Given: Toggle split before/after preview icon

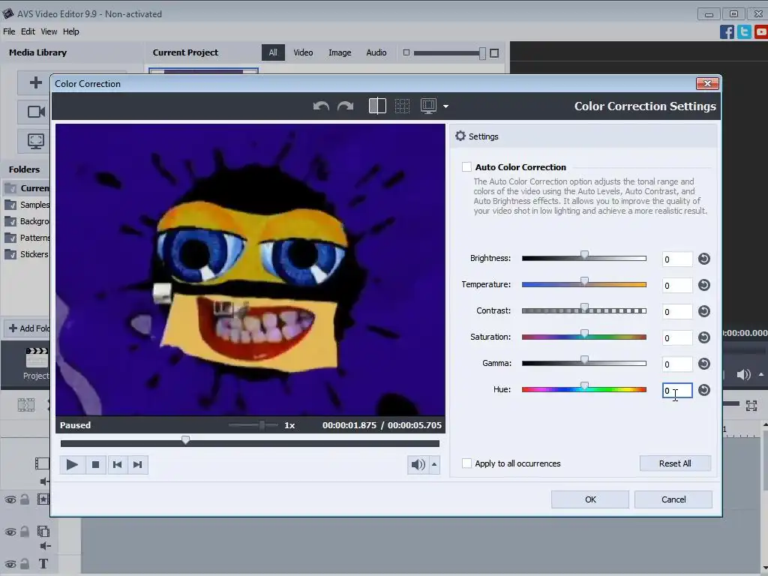Looking at the screenshot, I should coord(377,106).
